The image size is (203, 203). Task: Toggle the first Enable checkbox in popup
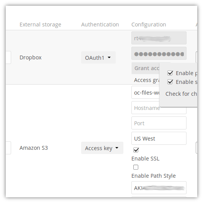tap(170, 73)
